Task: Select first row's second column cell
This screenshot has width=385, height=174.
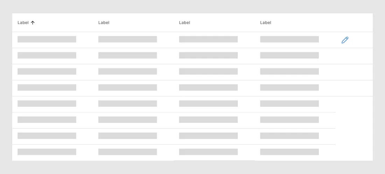Action: click(127, 39)
